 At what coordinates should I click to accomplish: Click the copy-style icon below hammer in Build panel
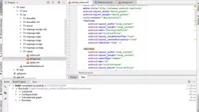coord(5,93)
